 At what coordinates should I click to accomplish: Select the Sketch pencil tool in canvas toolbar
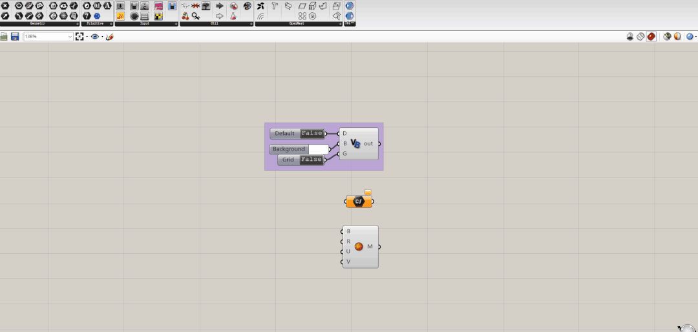coord(109,36)
